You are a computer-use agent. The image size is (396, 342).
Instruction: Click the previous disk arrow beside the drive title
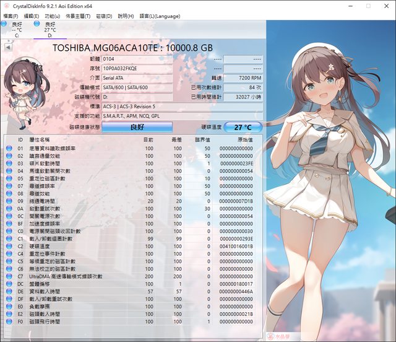[x=8, y=47]
